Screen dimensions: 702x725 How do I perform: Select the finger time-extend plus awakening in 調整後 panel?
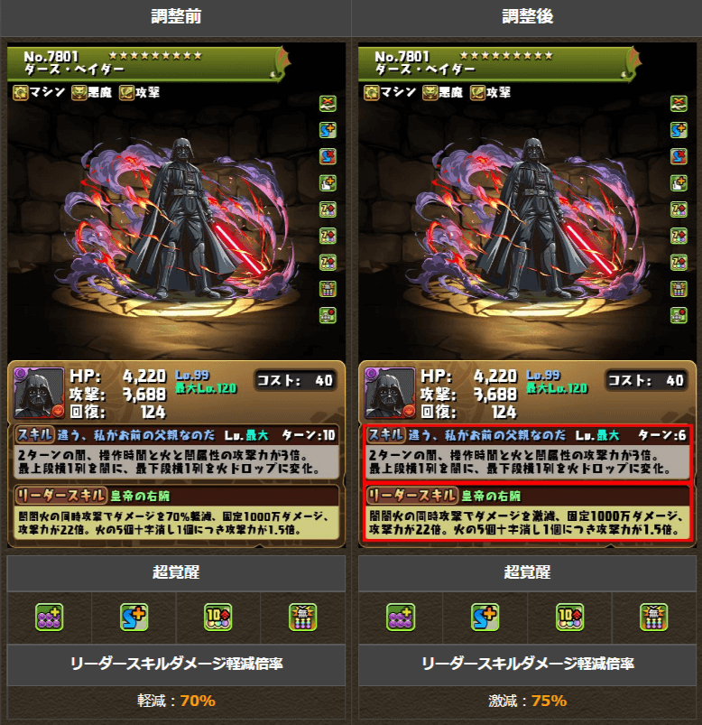pos(679,182)
